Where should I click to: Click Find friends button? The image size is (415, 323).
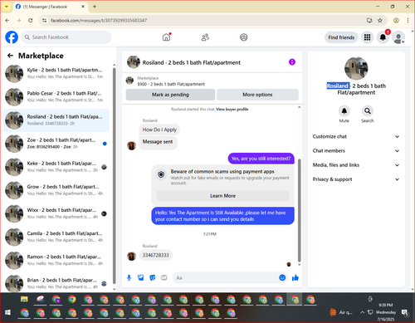(341, 37)
